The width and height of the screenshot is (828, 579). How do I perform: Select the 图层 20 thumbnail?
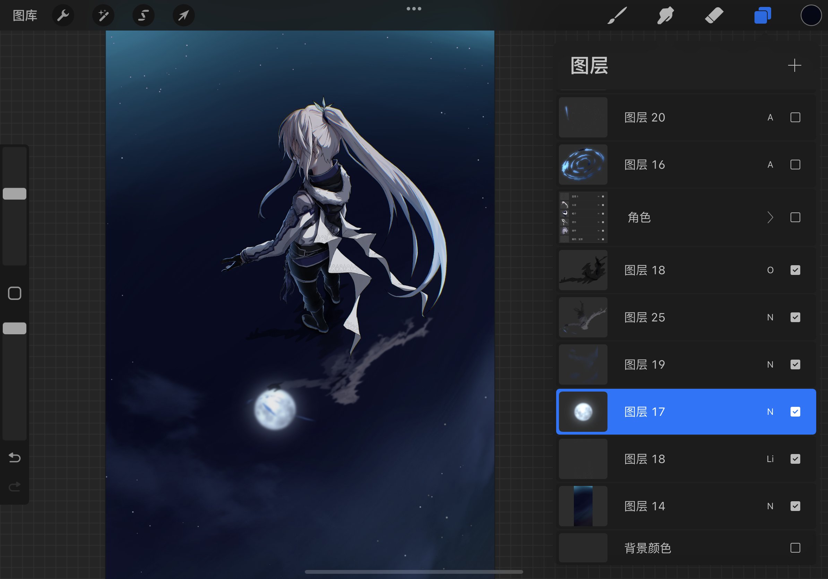pyautogui.click(x=583, y=117)
